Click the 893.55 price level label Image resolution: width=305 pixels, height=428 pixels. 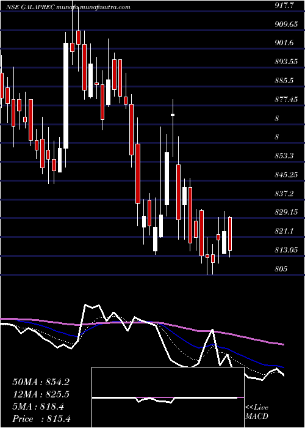(x=286, y=62)
